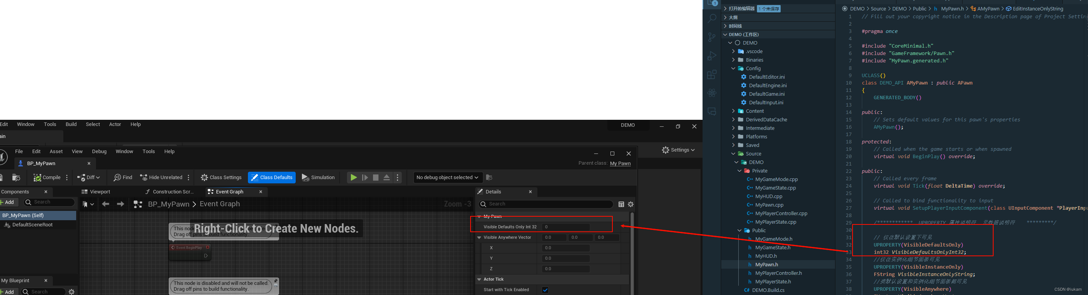
Task: Navigate forward in graph history
Action: 120,204
